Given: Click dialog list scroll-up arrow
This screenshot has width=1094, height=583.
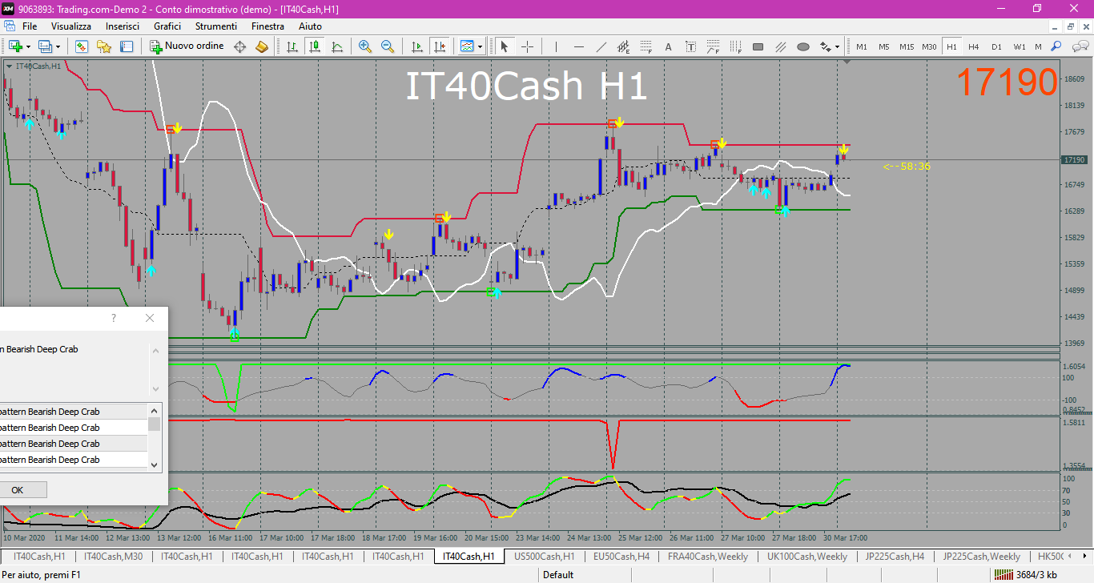Looking at the screenshot, I should 155,409.
